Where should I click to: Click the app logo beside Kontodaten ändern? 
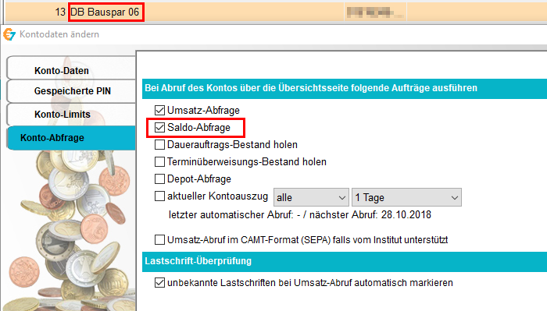click(x=9, y=34)
